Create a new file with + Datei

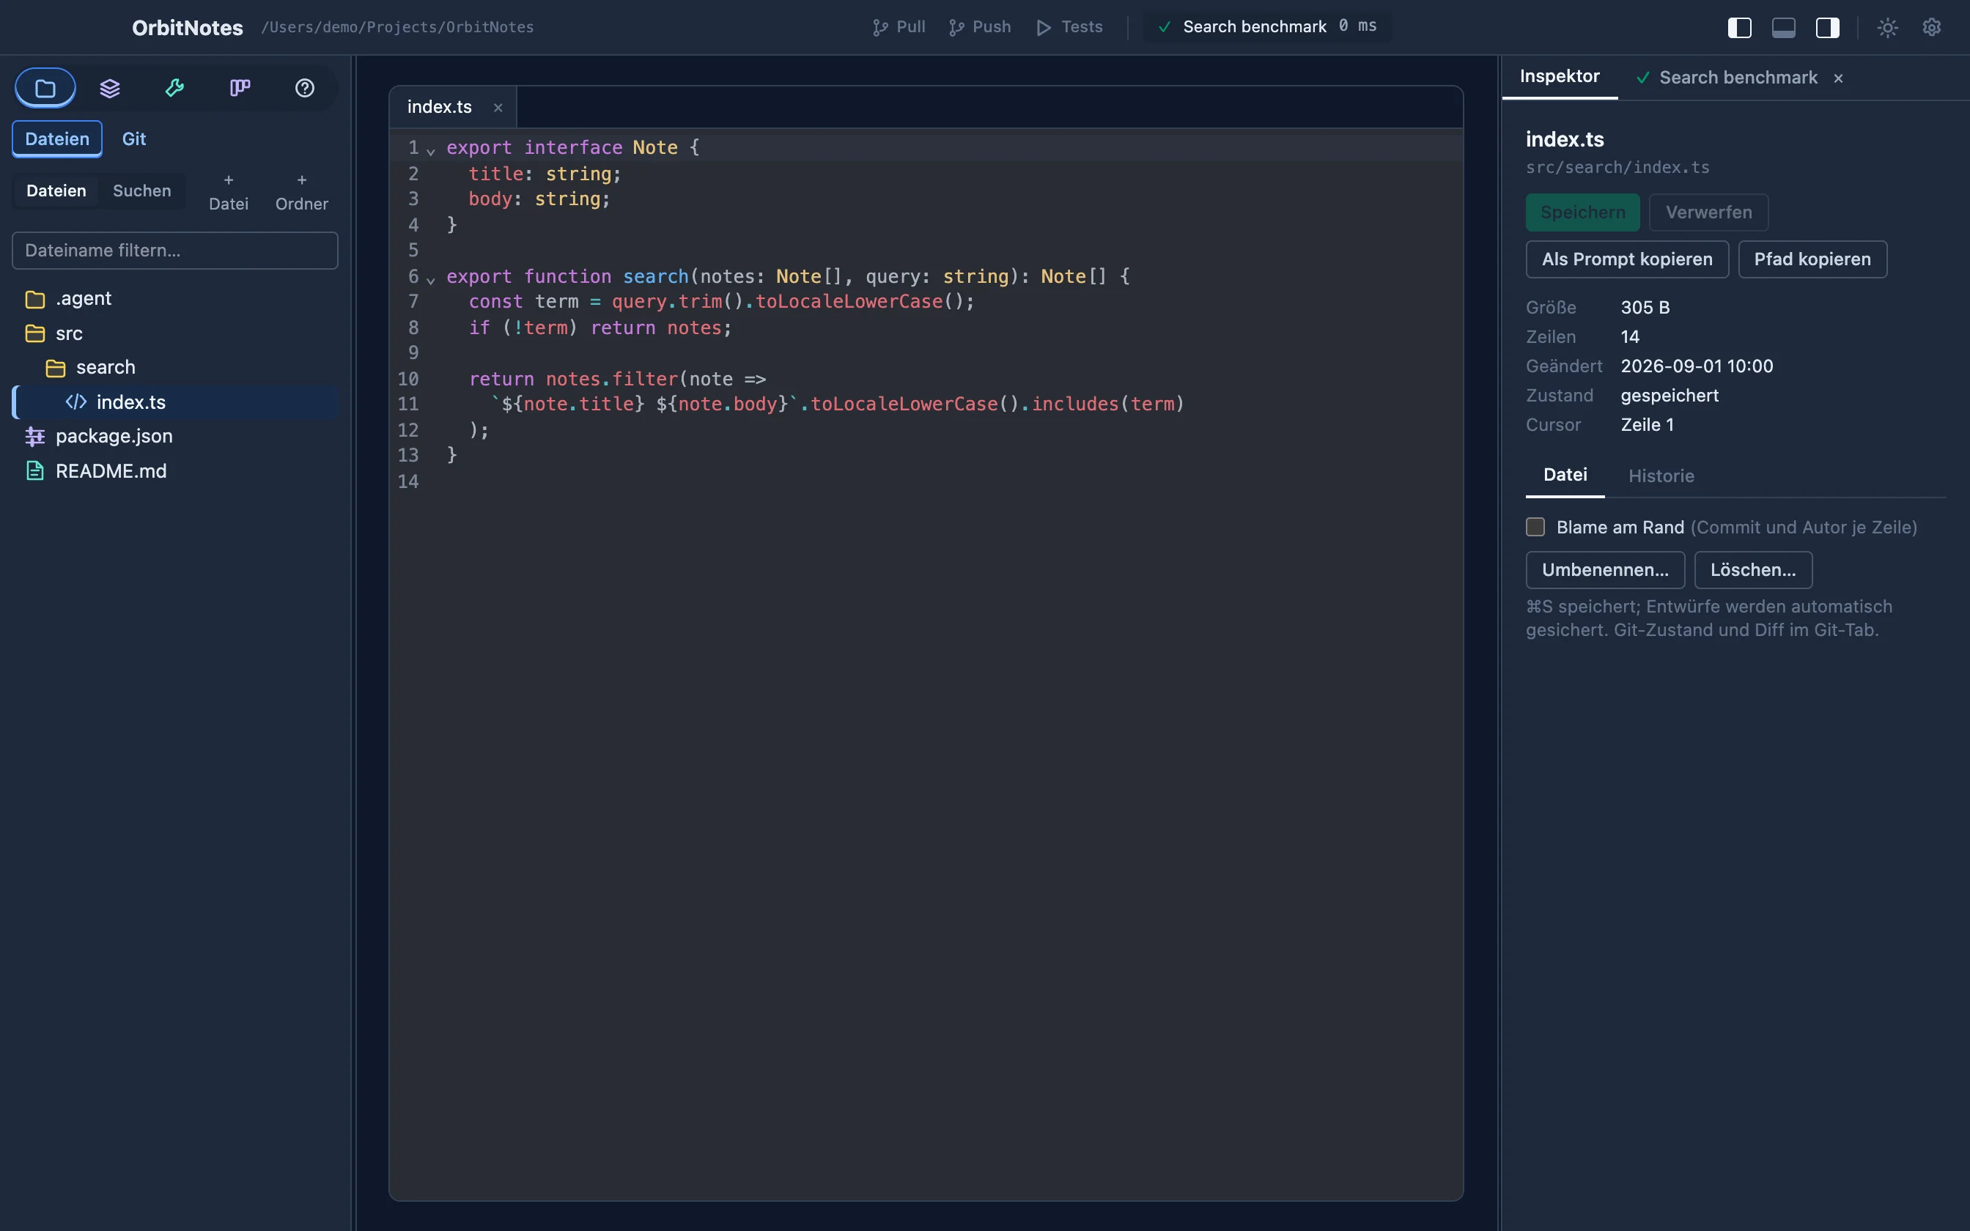pos(229,192)
